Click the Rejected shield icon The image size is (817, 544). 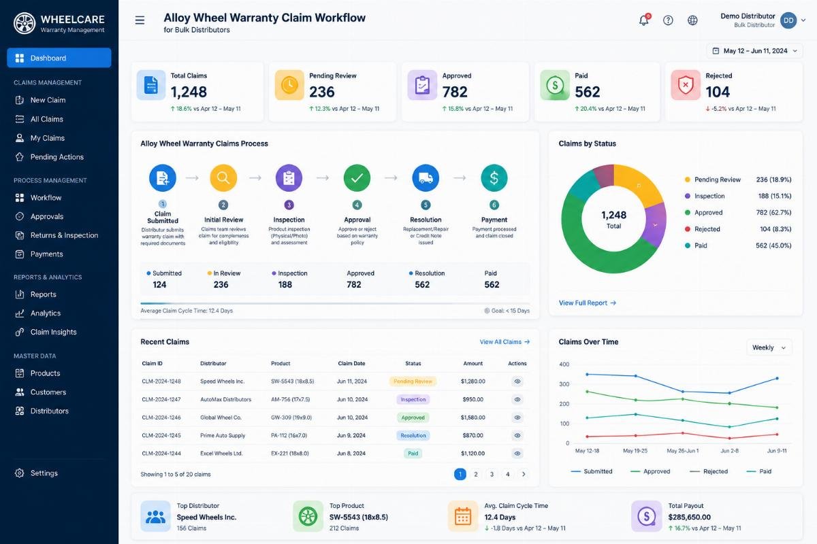pyautogui.click(x=686, y=85)
